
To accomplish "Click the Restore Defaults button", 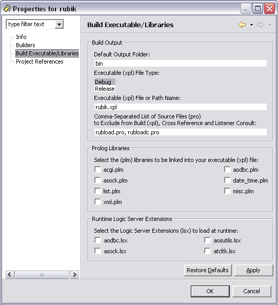I will click(x=208, y=270).
